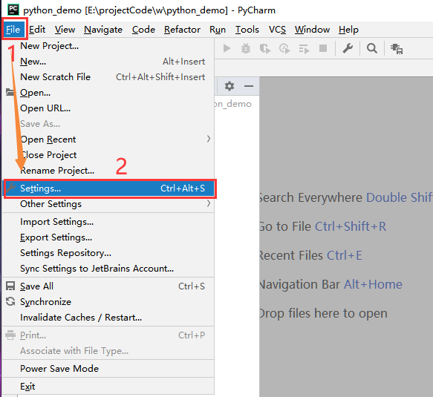Choose Rename Project... entry

pos(108,171)
